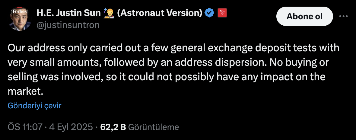Screen dimensions: 356x140
Task: Open Justin Sun's profile avatar
Action: 19,19
